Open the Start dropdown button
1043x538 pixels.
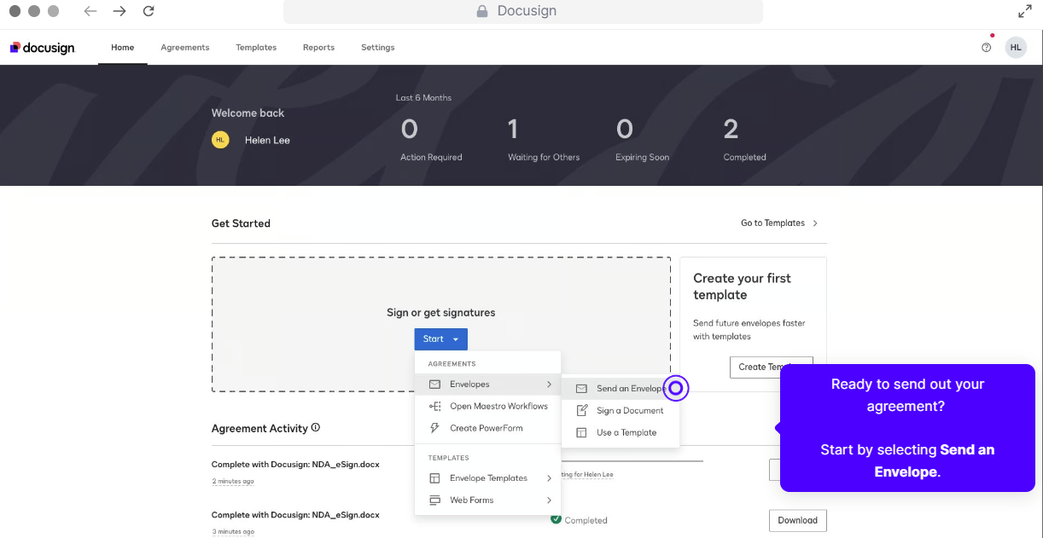441,339
